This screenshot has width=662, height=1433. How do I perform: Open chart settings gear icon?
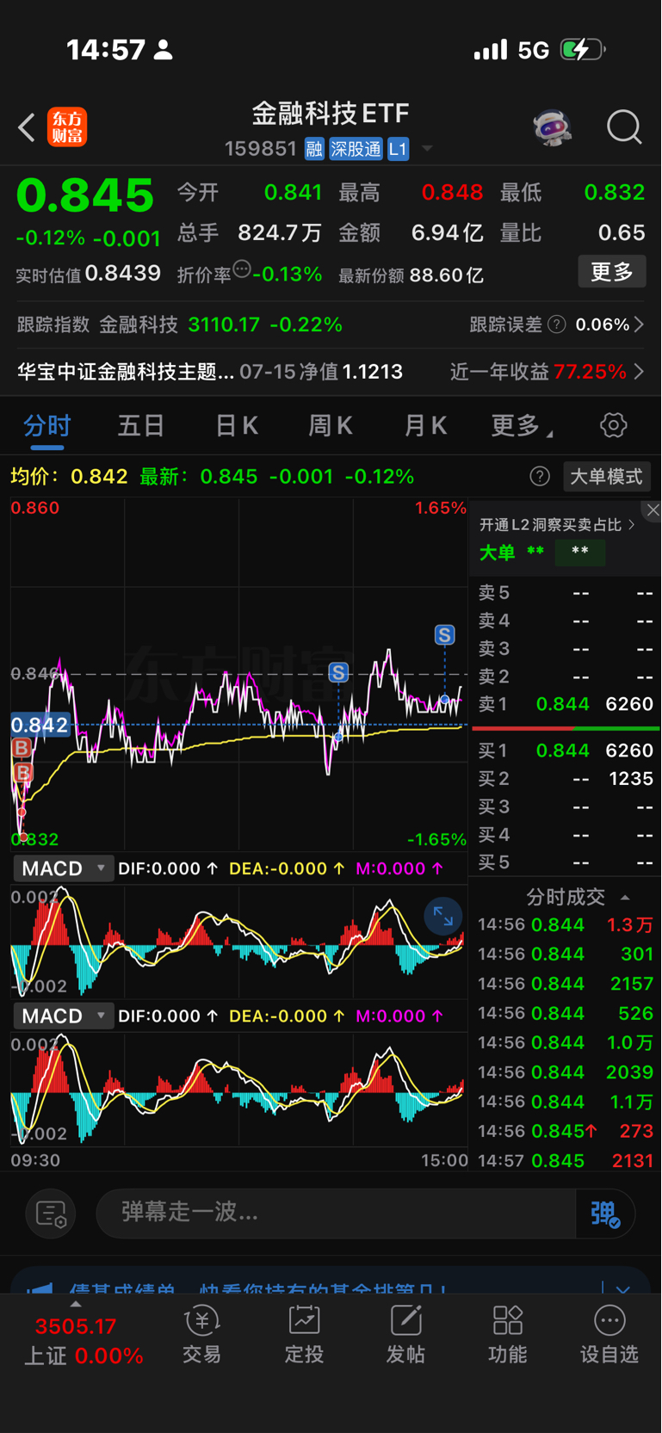[x=613, y=424]
